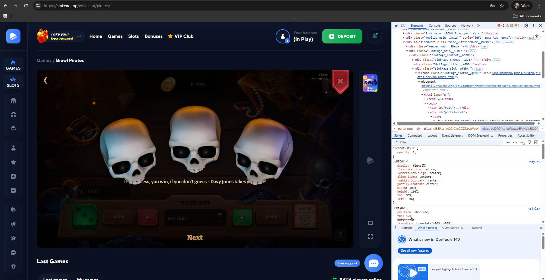Switch to the Network tab in DevTools
Image resolution: width=545 pixels, height=280 pixels.
click(x=467, y=26)
